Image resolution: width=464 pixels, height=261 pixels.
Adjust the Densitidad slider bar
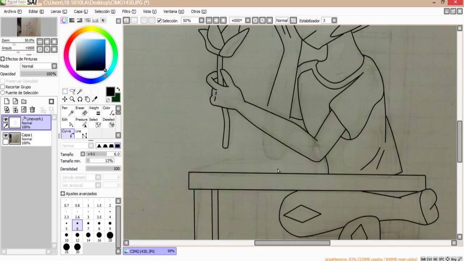pos(103,169)
